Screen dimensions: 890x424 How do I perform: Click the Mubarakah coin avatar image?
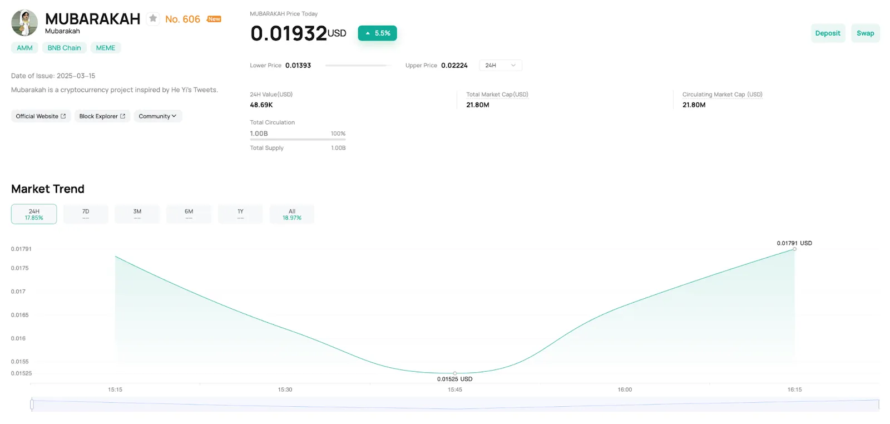coord(24,23)
